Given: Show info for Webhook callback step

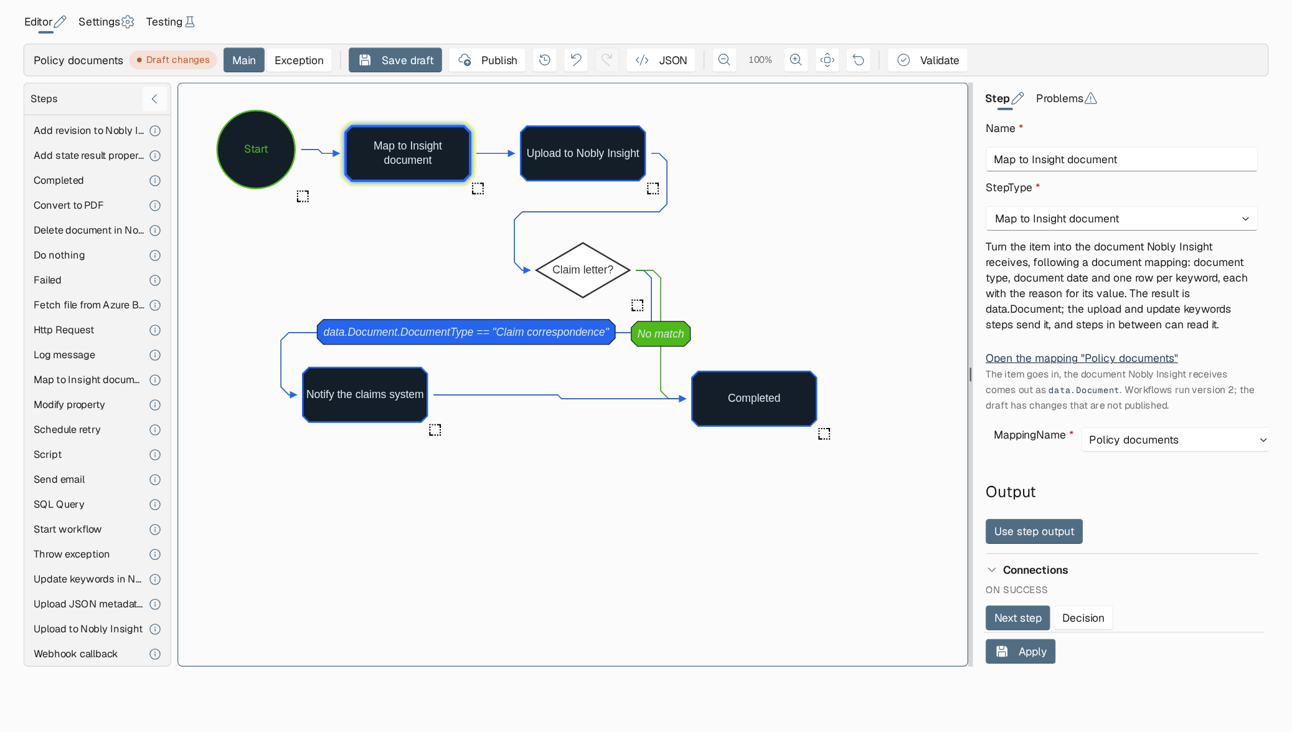Looking at the screenshot, I should (x=155, y=654).
